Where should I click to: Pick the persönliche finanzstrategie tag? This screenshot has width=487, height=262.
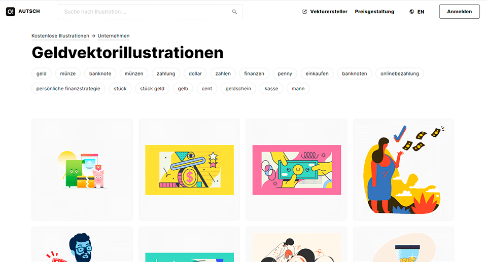pos(68,89)
